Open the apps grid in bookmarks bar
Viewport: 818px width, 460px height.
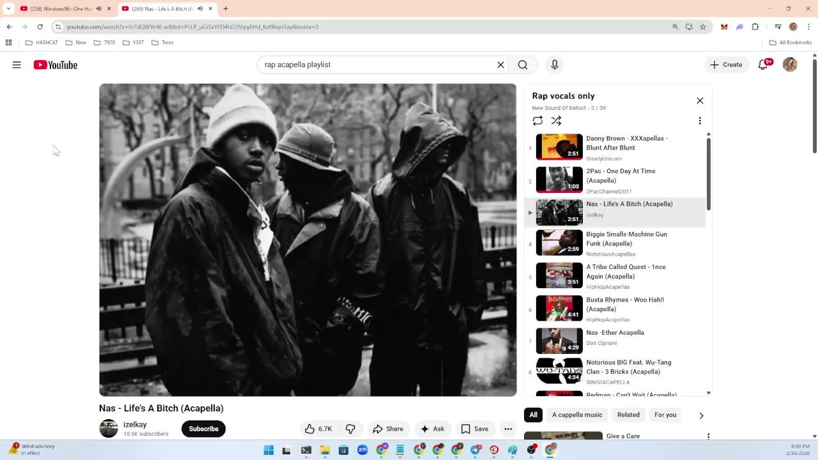8,43
